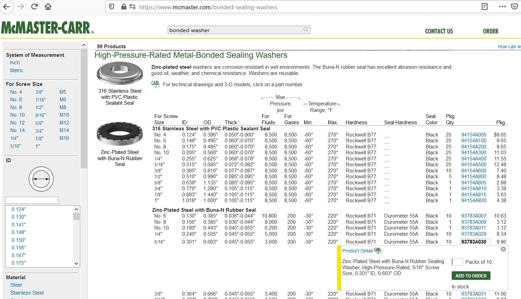This screenshot has height=299, width=521.
Task: Click the browser back arrow
Action: [x=7, y=6]
